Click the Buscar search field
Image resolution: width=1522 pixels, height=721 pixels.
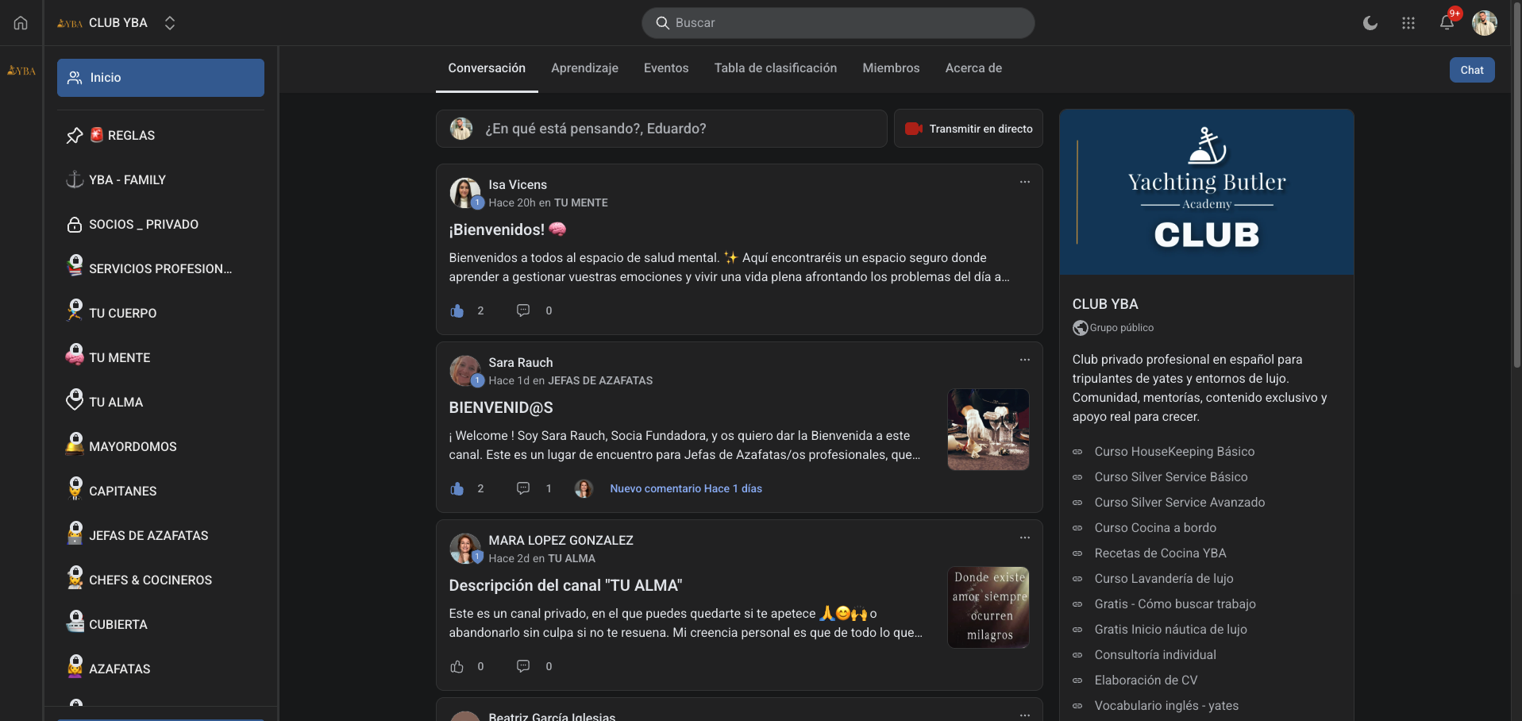point(838,23)
